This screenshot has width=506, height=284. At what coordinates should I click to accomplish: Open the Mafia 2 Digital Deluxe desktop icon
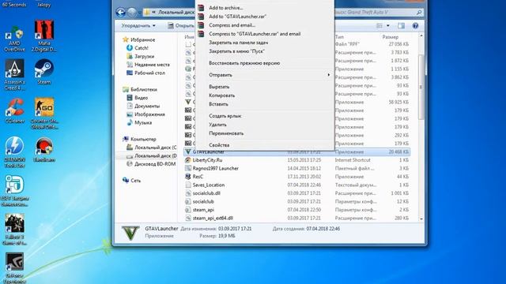point(44,36)
